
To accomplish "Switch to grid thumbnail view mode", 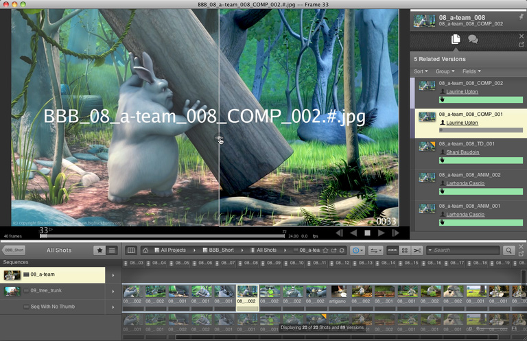I will coord(405,250).
